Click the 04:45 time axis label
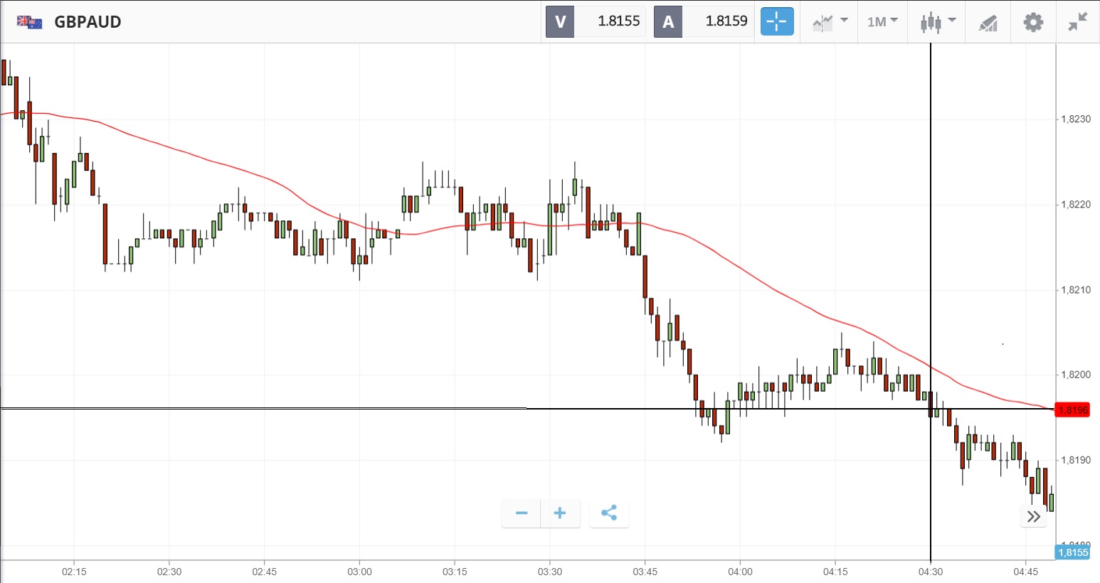1100x583 pixels. tap(1025, 572)
